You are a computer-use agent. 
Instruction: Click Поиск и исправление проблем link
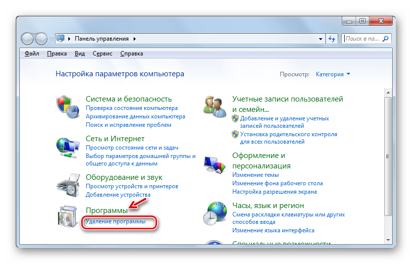coord(128,125)
